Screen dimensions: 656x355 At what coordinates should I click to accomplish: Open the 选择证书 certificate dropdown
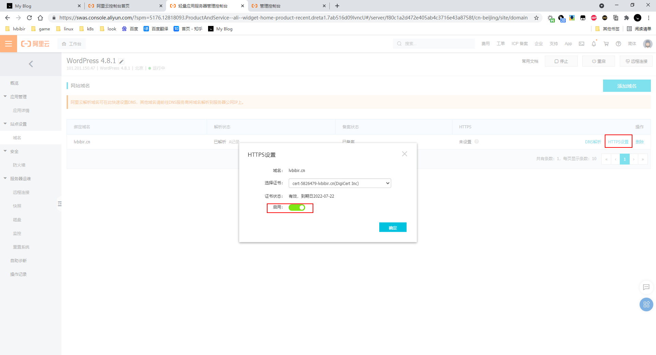click(340, 183)
